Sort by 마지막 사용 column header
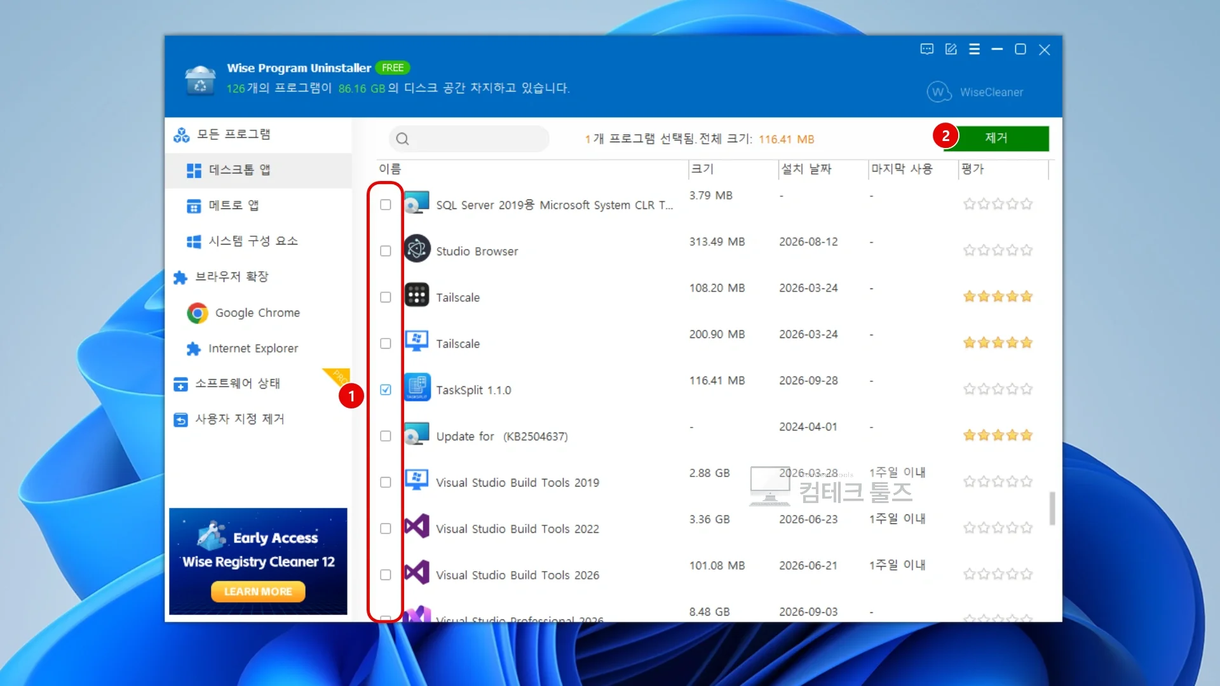 pyautogui.click(x=902, y=169)
